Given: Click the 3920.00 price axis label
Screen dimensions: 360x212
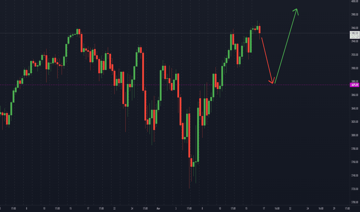Looking at the screenshot, I should coord(355,55).
